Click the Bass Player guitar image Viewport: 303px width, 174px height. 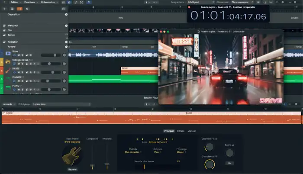[x=72, y=156]
